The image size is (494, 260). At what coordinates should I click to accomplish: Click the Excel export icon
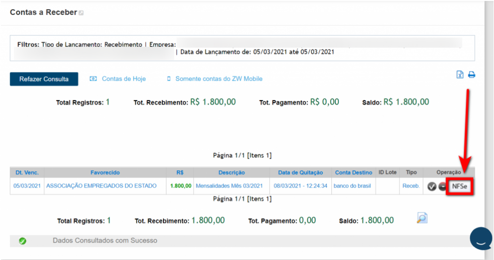tap(460, 75)
